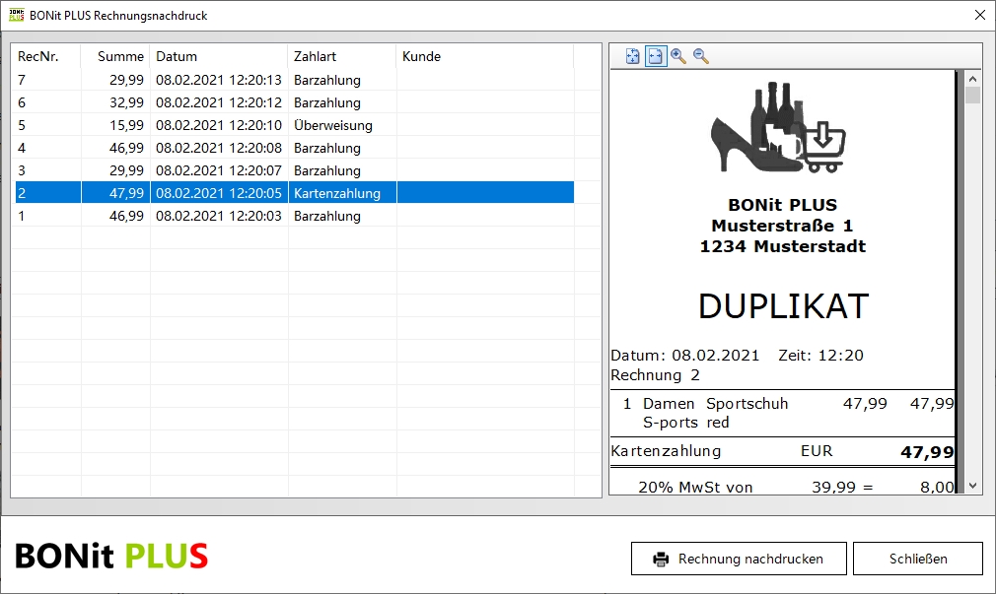Zoom out of the receipt preview
The image size is (996, 594).
click(701, 56)
